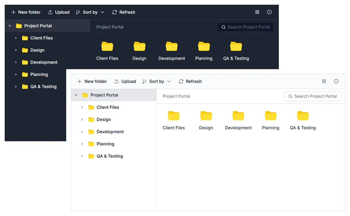350x216 pixels.
Task: Open Client Files folder icon in light pane
Action: [x=174, y=116]
